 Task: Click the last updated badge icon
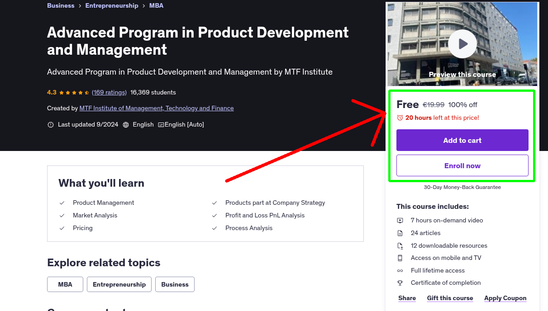point(51,125)
